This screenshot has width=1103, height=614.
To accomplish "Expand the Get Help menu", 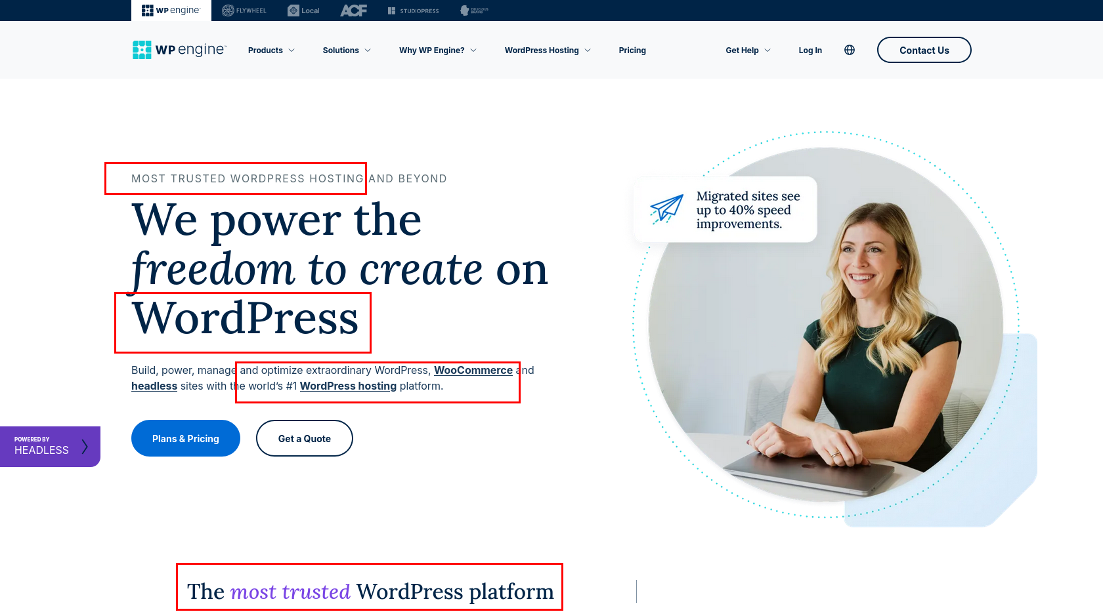I will (x=748, y=51).
